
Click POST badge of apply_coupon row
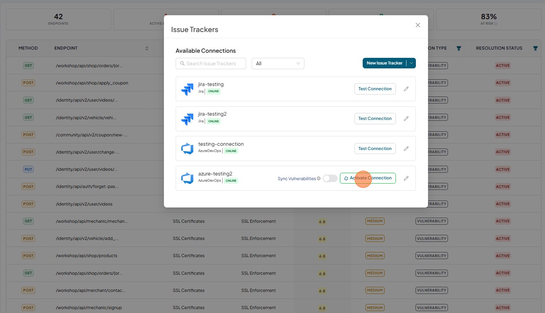[x=28, y=83]
